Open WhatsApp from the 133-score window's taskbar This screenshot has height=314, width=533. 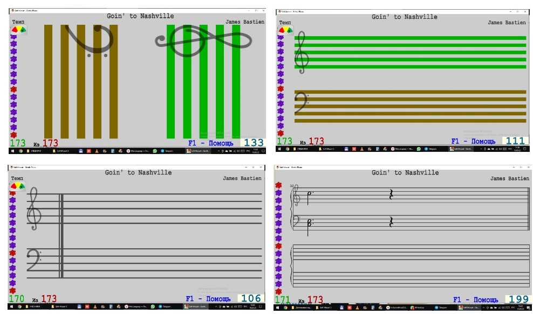[x=155, y=151]
